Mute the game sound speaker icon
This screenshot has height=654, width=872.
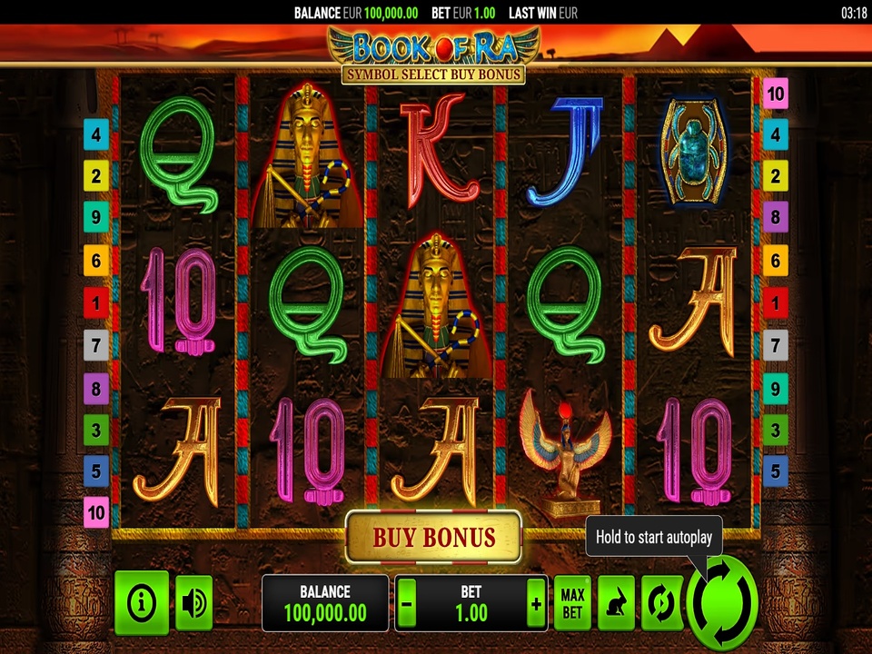point(194,603)
